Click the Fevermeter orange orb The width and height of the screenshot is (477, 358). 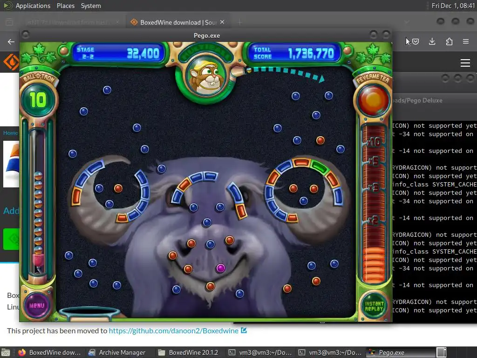(373, 100)
